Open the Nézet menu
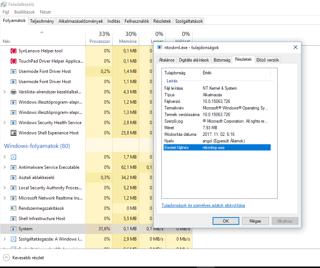This screenshot has height=268, width=320. (45, 12)
